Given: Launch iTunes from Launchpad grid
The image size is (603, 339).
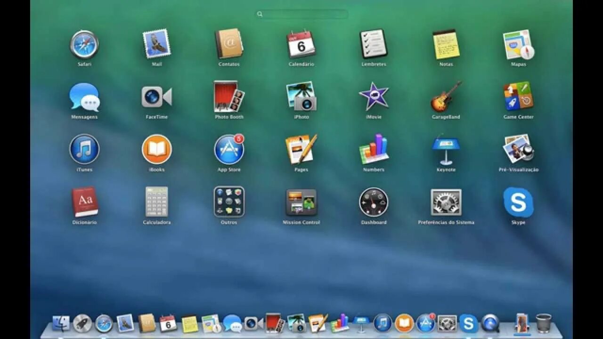Looking at the screenshot, I should pos(84,149).
